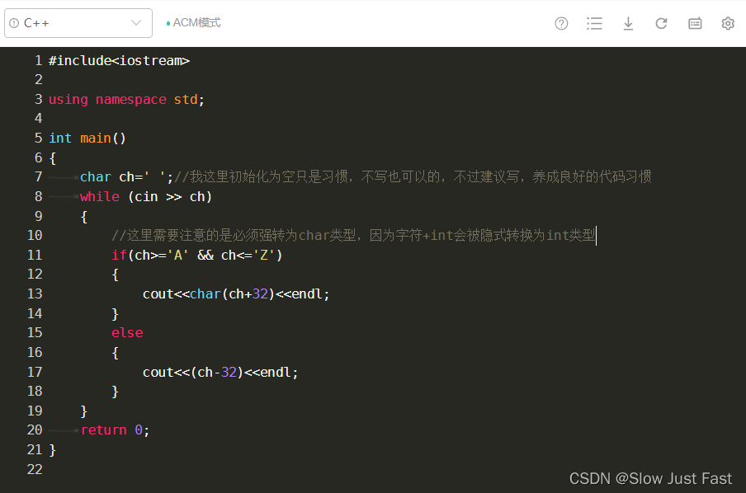Click the 'using namespace std;' line
Screen dimensions: 746x493
click(126, 99)
